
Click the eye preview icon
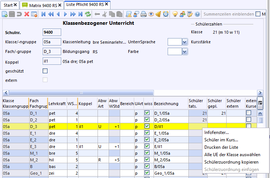tap(151, 14)
